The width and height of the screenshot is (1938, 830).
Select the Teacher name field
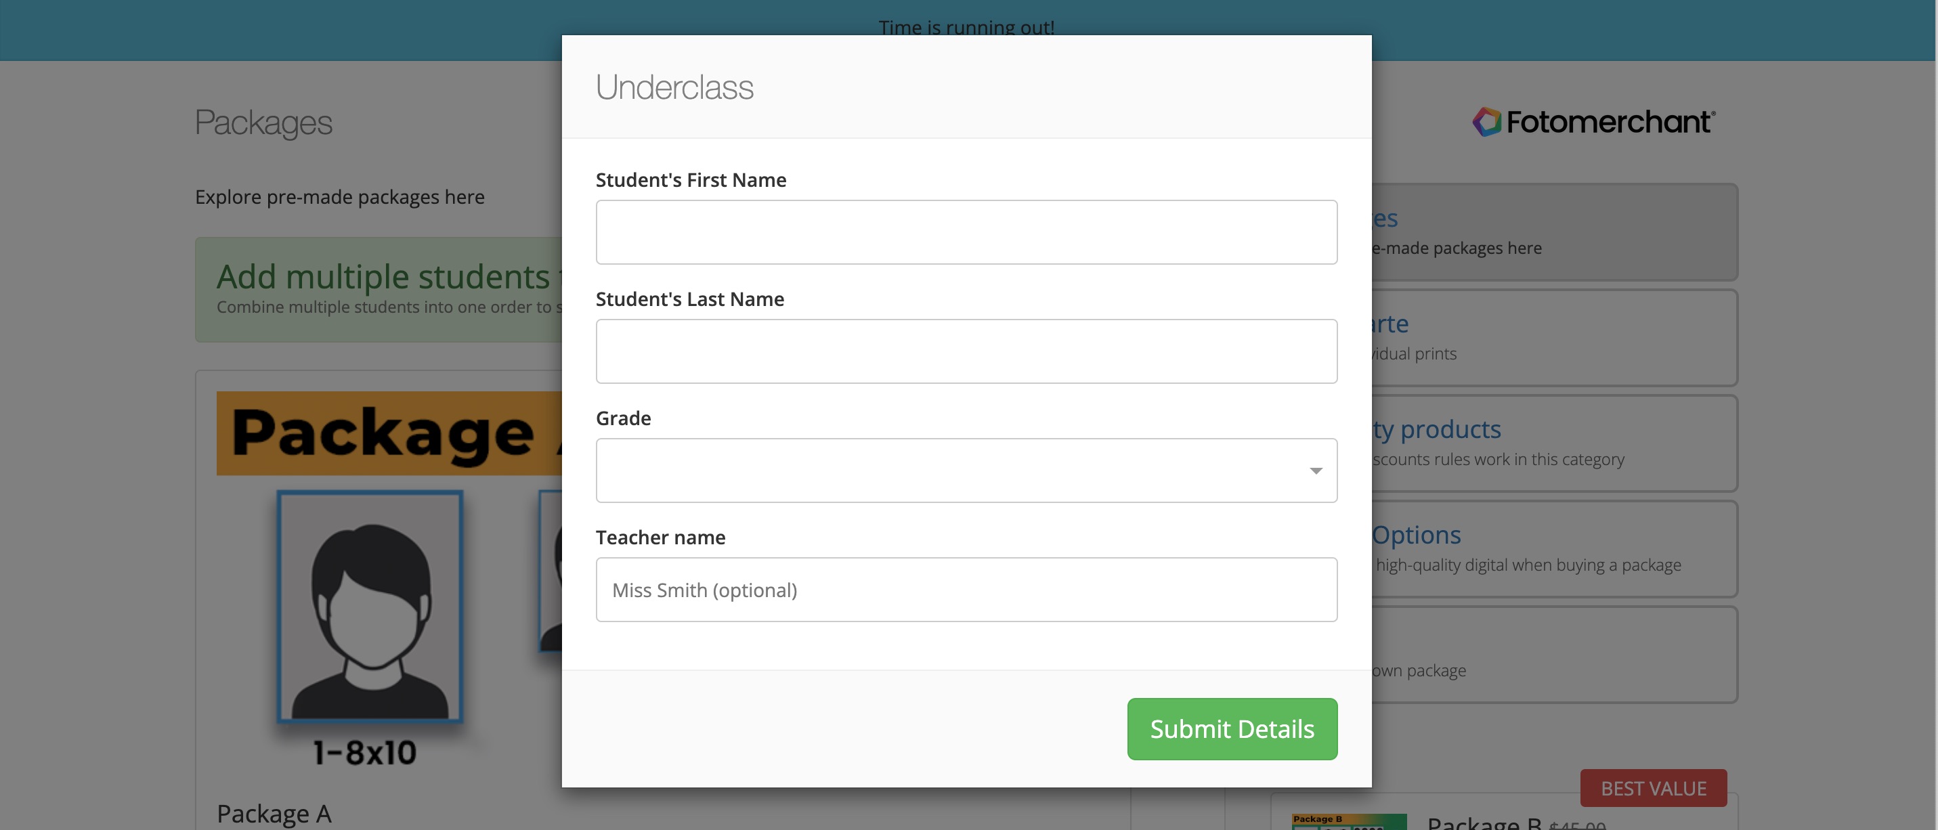(x=966, y=589)
